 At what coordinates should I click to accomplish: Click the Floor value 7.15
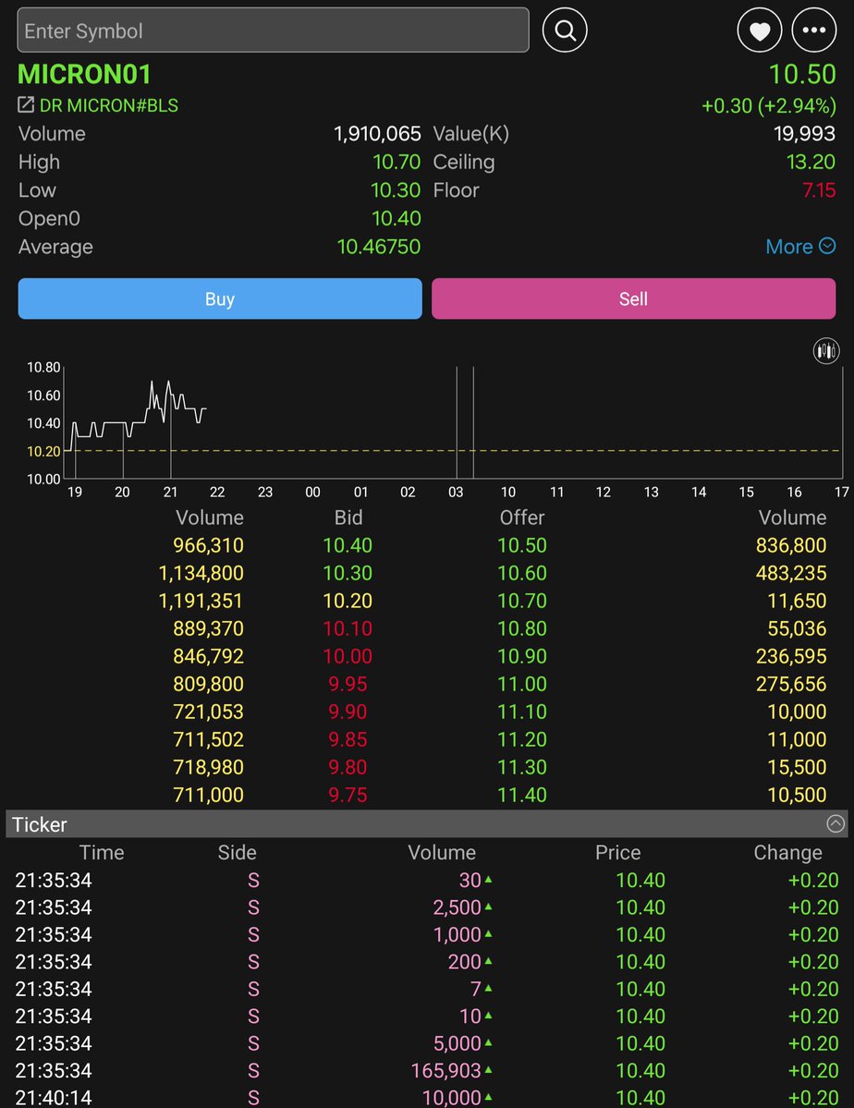coord(819,190)
